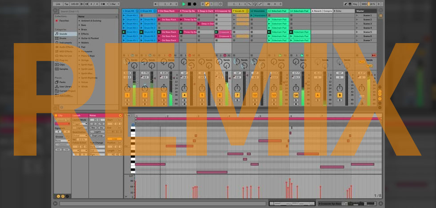Toggle the loop switch in the control bar
436x208 pixels.
(255, 4)
